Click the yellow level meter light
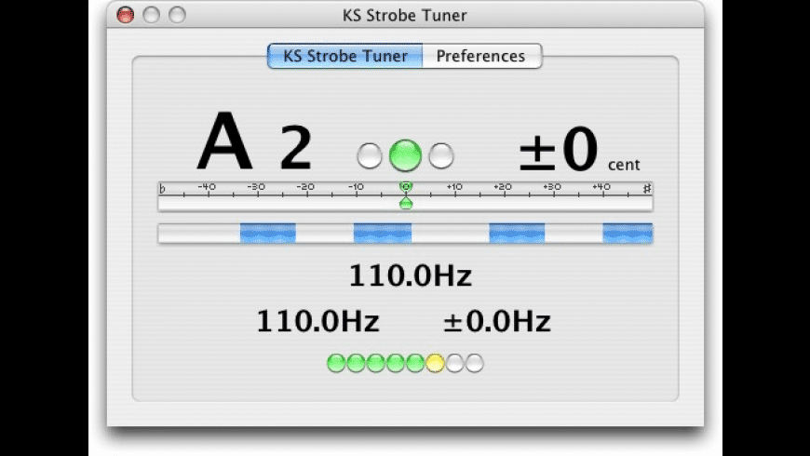This screenshot has height=456, width=810. tap(435, 363)
